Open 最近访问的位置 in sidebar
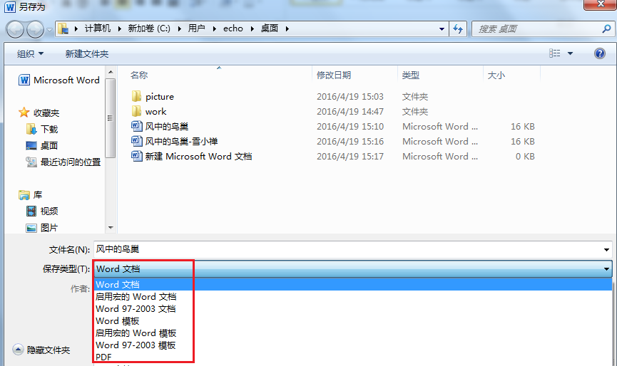The image size is (617, 366). click(63, 162)
